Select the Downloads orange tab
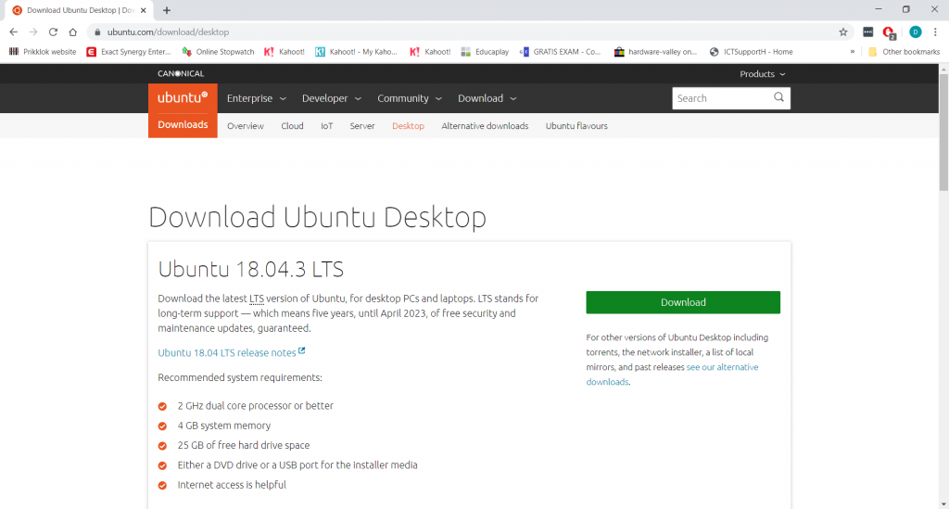 pyautogui.click(x=183, y=124)
